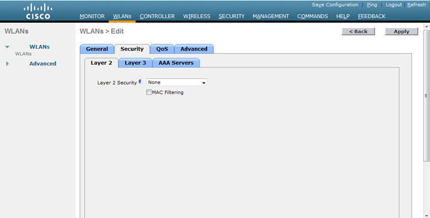430x218 pixels.
Task: Click the Back button
Action: click(x=358, y=31)
